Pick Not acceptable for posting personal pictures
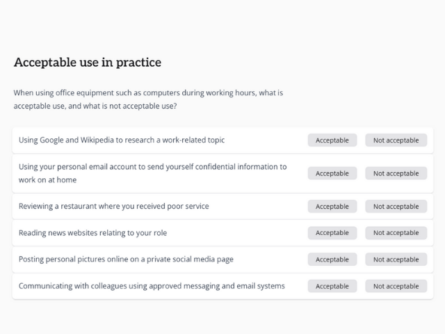Image resolution: width=445 pixels, height=334 pixels. click(396, 260)
